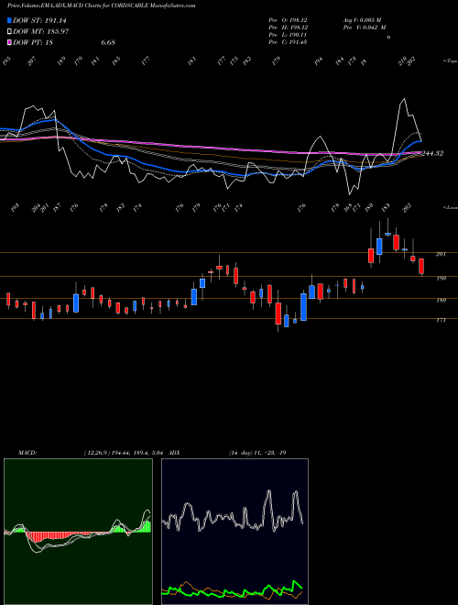Select the 'DOW ST: 191.14' legend text
Viewport: 458px width, 605px height.
click(x=40, y=20)
